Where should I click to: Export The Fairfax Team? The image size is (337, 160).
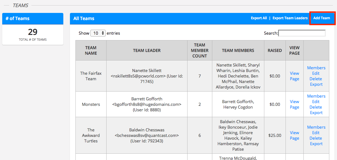pos(316,84)
